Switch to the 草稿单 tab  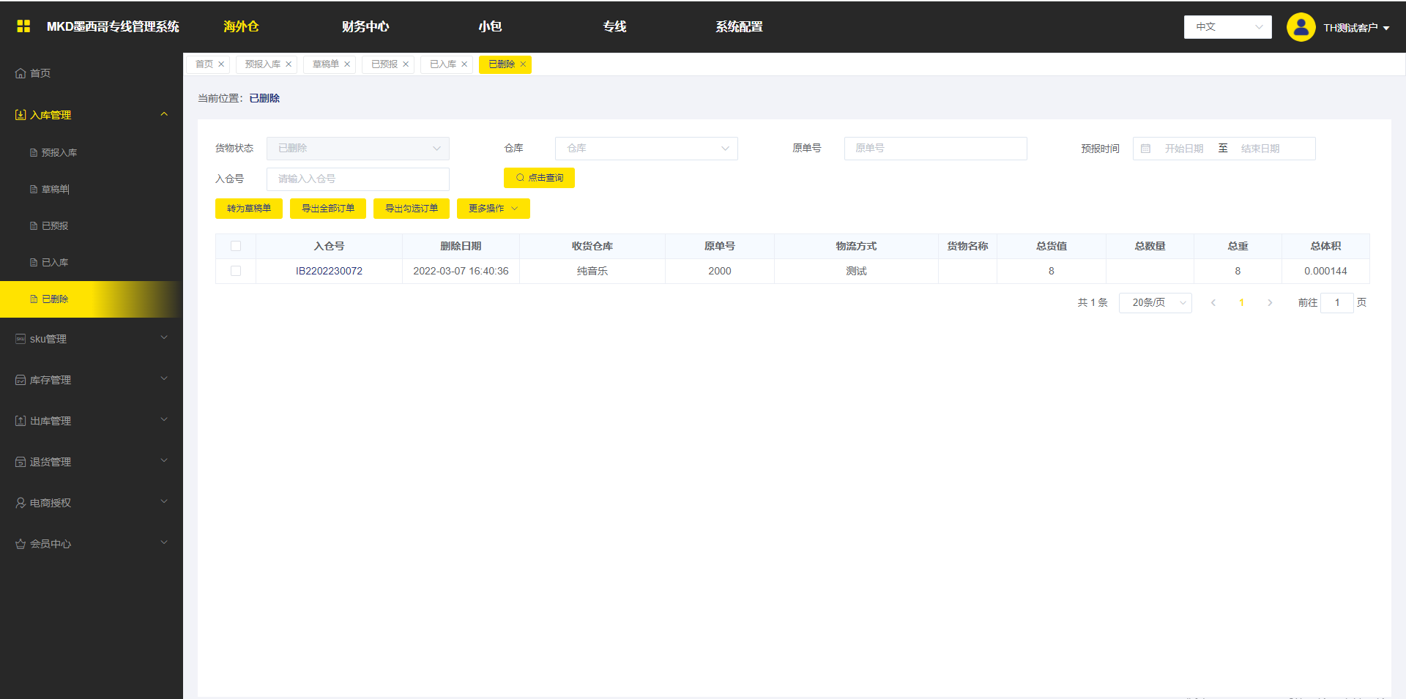pyautogui.click(x=326, y=64)
